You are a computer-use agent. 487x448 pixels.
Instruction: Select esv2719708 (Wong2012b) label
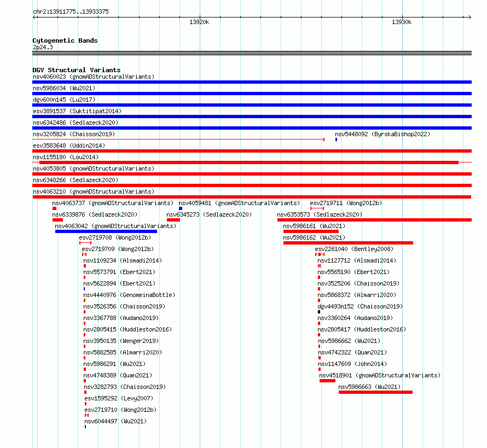tap(115, 237)
